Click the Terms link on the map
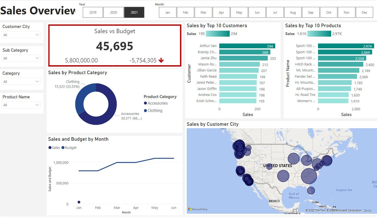 367,210
